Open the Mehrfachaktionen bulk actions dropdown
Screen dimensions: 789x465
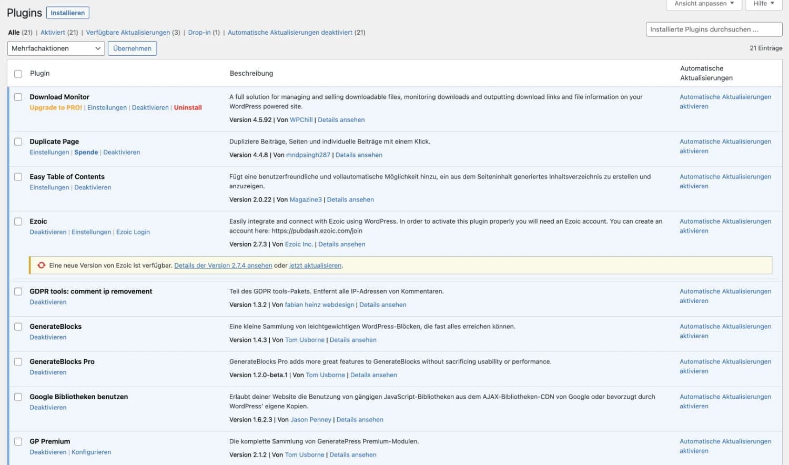pyautogui.click(x=56, y=48)
